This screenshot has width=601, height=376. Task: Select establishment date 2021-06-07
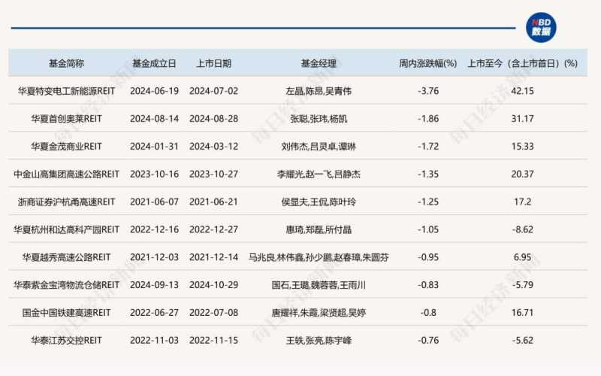tap(154, 202)
